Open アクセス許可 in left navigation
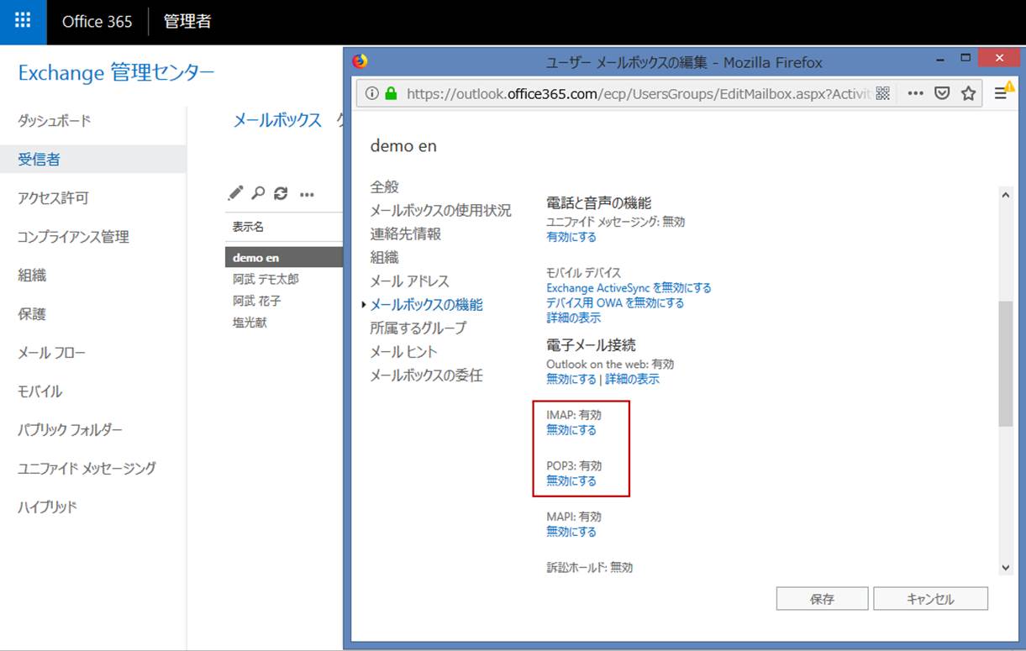The height and width of the screenshot is (651, 1026). (x=53, y=198)
